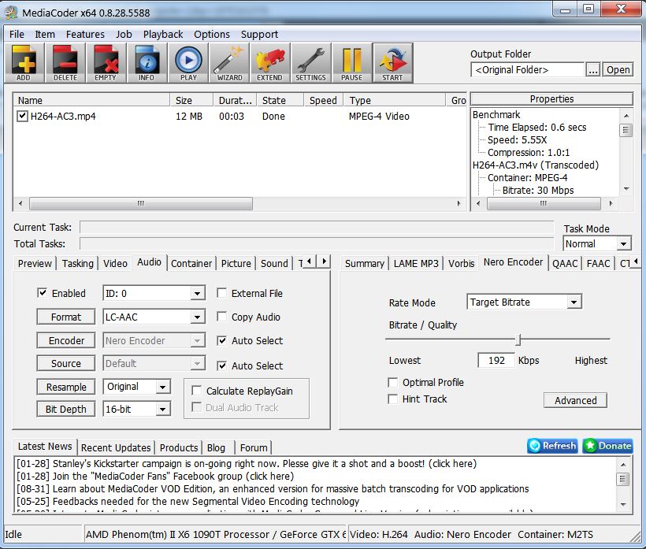646x549 pixels.
Task: Click START to begin transcoding
Action: [x=392, y=63]
